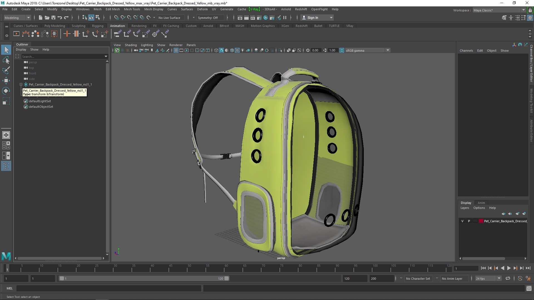Toggle textured display in viewport toolbar

237,50
